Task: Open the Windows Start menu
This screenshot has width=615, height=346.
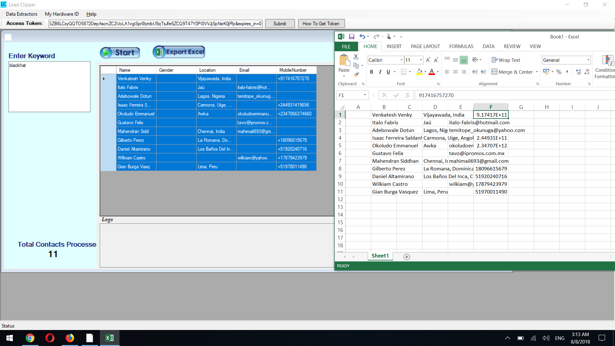Action: click(10, 338)
